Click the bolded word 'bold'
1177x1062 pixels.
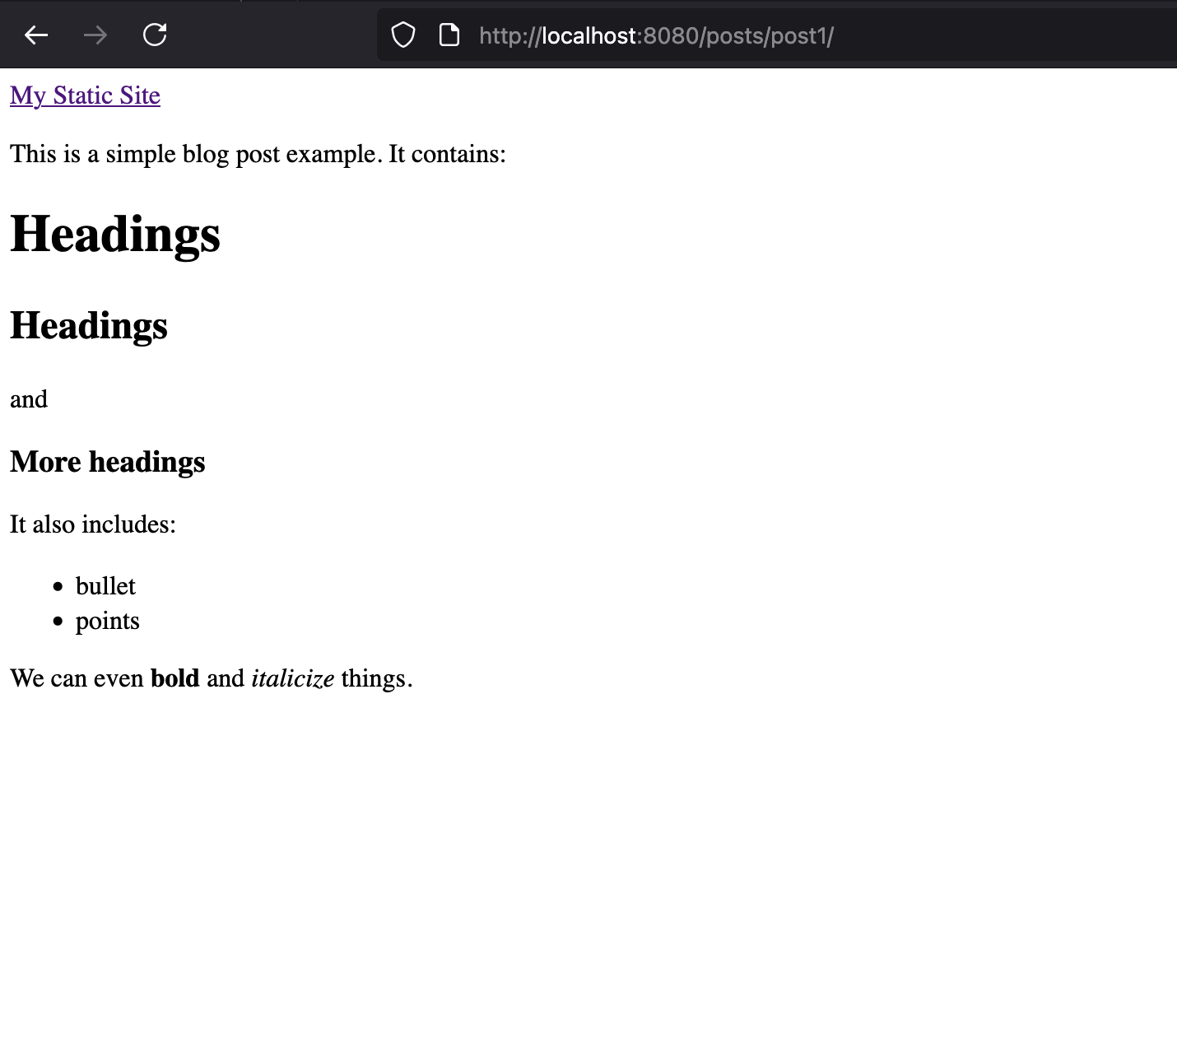[x=174, y=678]
